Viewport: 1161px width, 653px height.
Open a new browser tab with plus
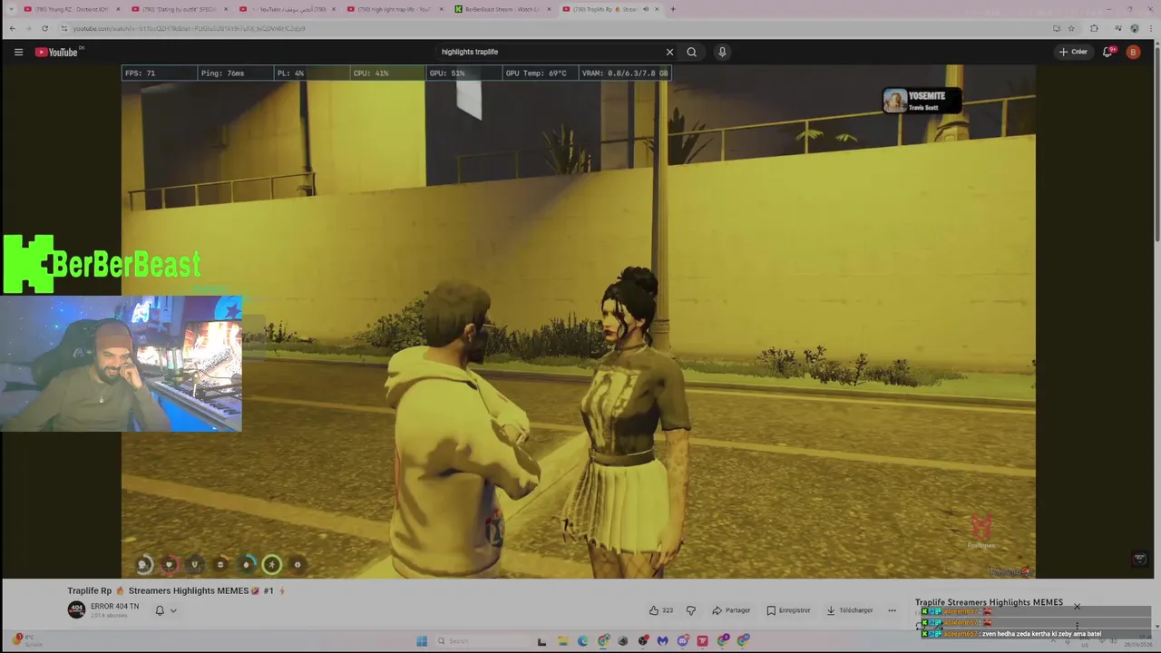(672, 9)
